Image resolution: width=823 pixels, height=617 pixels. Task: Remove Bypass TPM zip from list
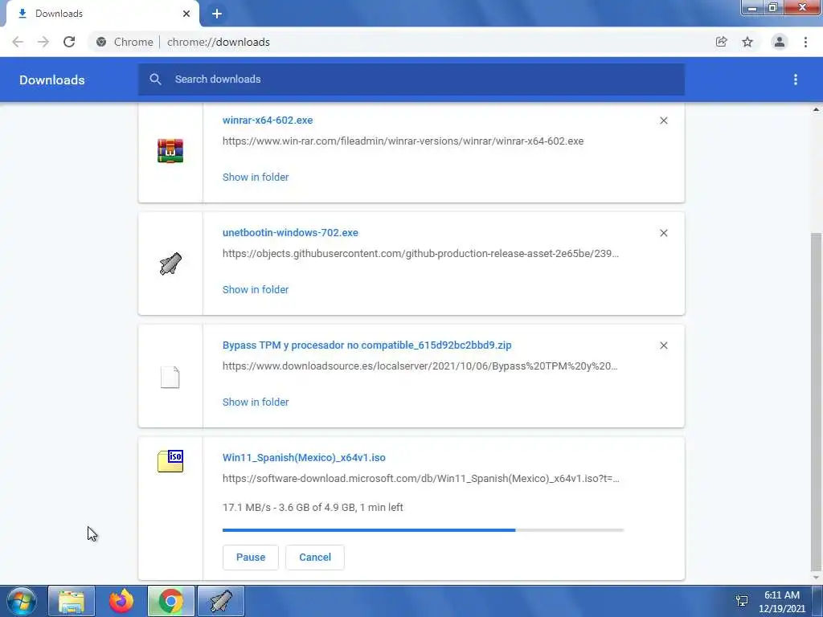[663, 345]
